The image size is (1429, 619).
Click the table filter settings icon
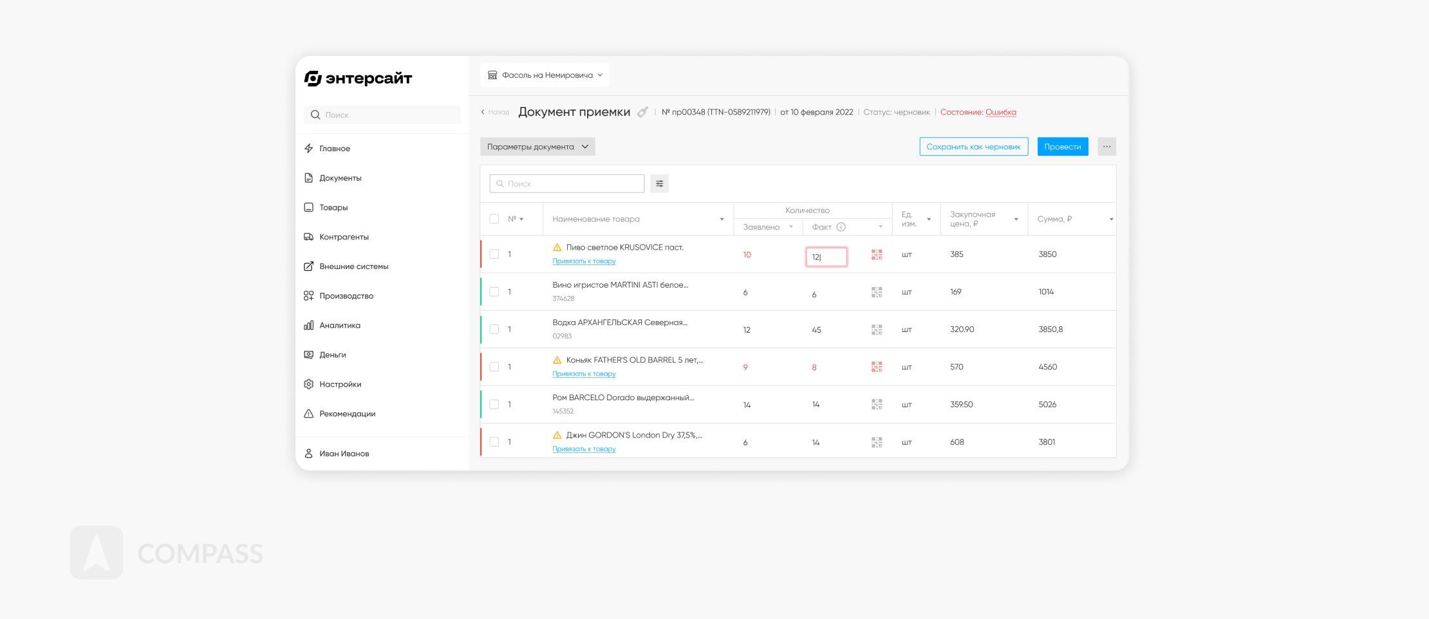point(659,183)
